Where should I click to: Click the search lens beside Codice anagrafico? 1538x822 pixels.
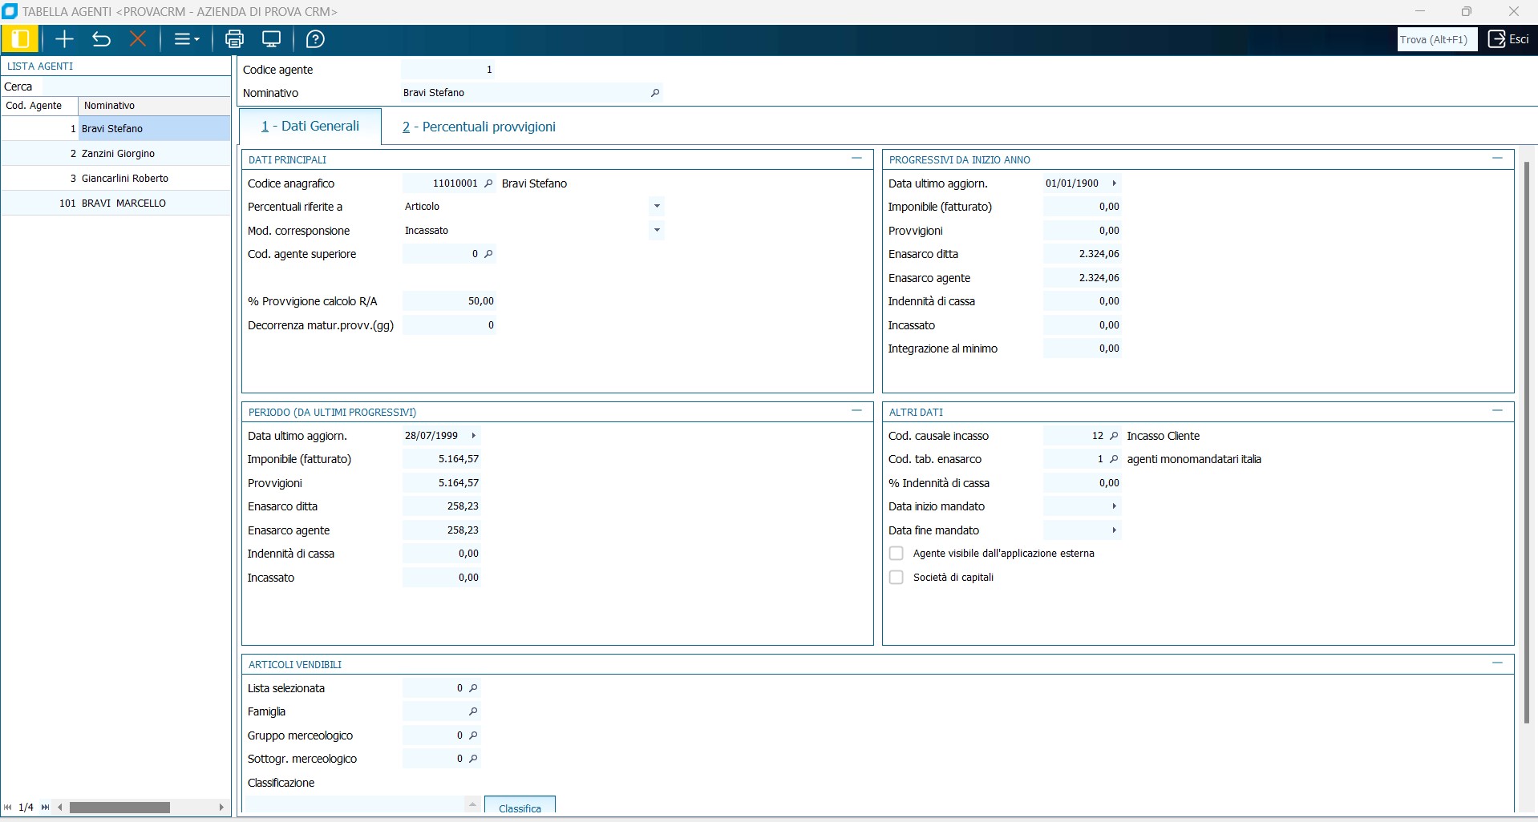click(x=488, y=183)
